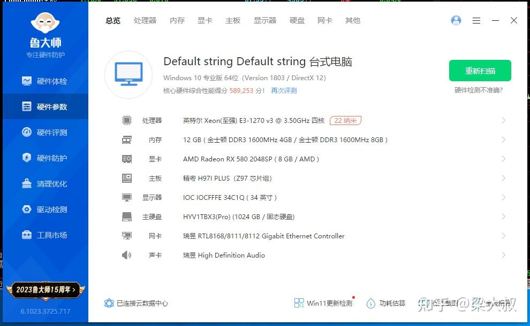530x326 pixels.
Task: Click the drive icon in 主硬盘 row
Action: coord(127,216)
